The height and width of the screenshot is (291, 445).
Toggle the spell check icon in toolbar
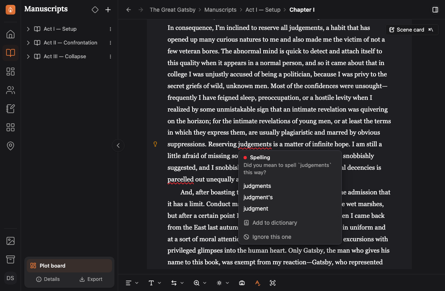[x=257, y=283]
